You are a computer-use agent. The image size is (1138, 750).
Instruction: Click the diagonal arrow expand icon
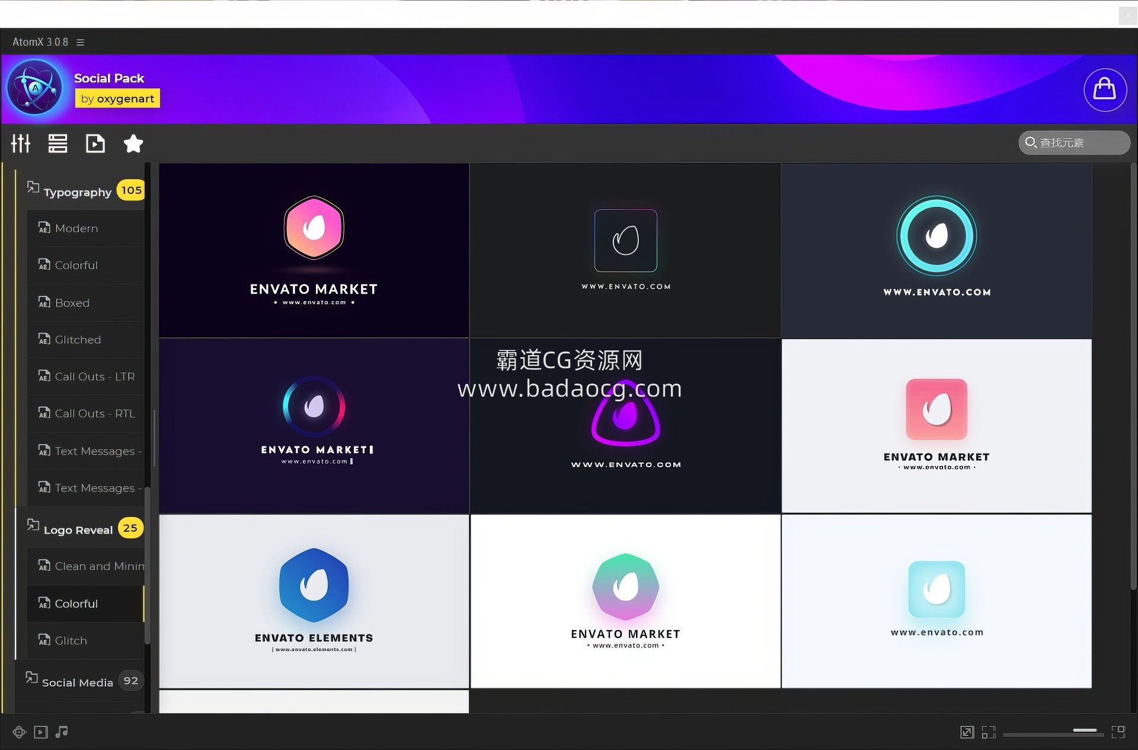(x=967, y=732)
